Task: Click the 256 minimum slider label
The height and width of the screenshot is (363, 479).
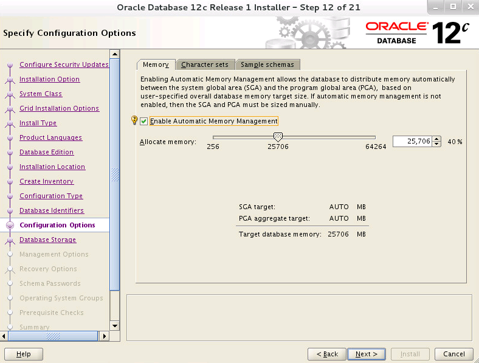Action: [213, 147]
